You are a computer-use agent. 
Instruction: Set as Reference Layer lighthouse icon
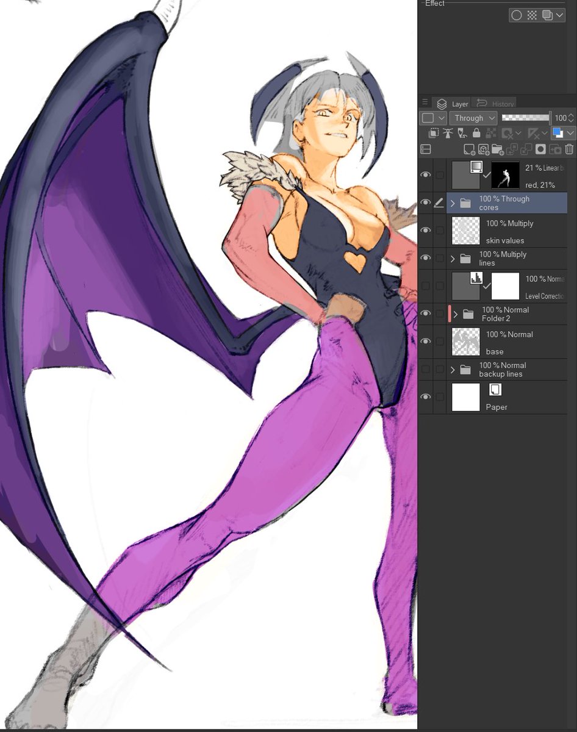(447, 133)
